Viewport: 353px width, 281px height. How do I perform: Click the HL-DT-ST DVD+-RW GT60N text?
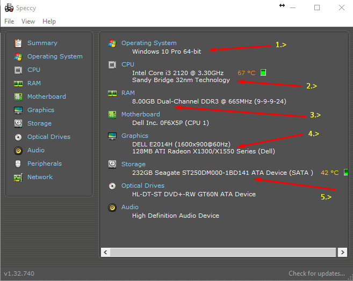click(x=194, y=194)
